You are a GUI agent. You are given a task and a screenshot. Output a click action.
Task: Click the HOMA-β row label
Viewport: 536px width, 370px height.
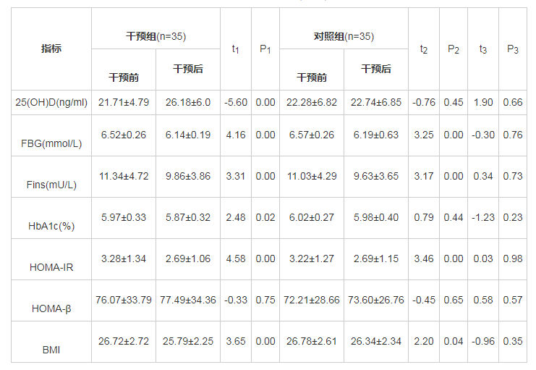(x=51, y=308)
